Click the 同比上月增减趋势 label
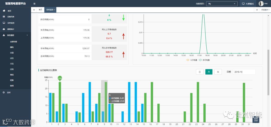Image resolution: width=271 pixels, height=127 pixels. coord(109,29)
